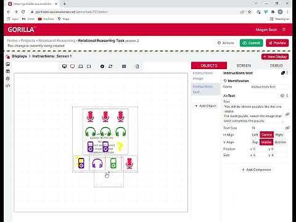Click the Name input field
The image size is (296, 222).
269,87
